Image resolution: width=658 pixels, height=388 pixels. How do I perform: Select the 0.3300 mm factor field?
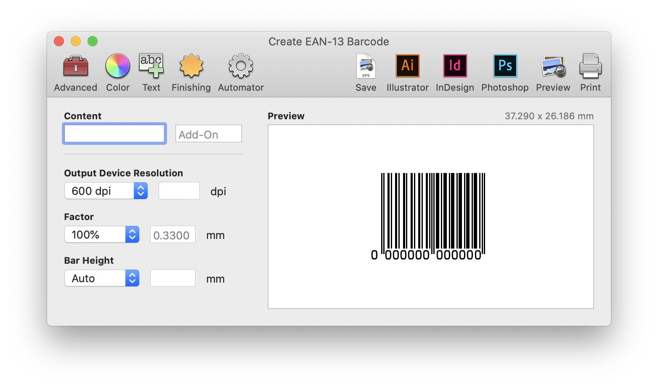tap(173, 235)
